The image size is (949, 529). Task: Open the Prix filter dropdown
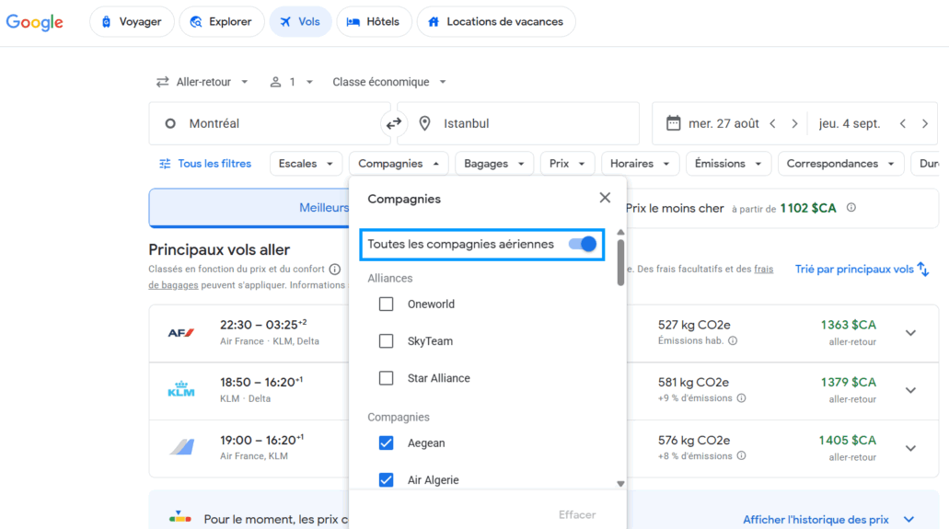coord(567,164)
